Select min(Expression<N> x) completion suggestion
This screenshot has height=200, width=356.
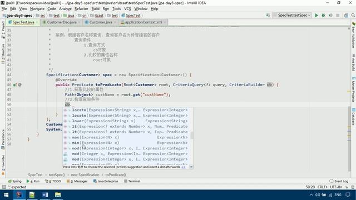pos(128,143)
